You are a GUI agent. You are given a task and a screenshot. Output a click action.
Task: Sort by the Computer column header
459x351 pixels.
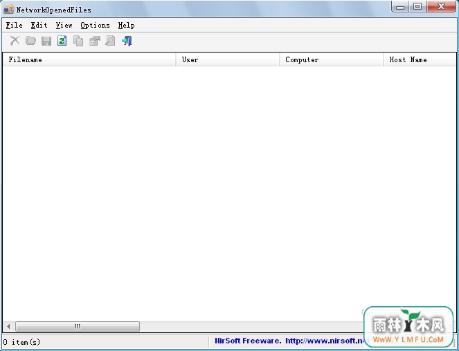[332, 59]
